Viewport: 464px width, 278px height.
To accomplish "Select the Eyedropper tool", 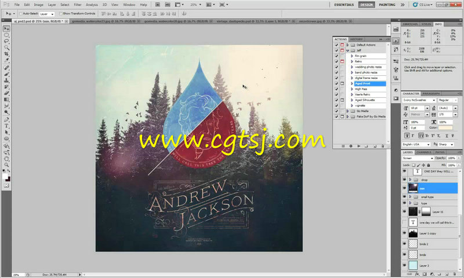I will (6, 60).
